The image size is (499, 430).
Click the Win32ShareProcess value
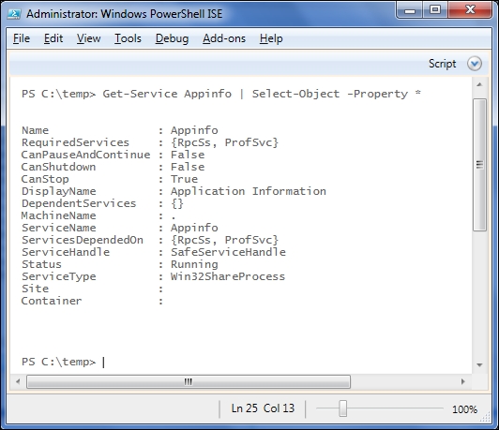tap(228, 276)
